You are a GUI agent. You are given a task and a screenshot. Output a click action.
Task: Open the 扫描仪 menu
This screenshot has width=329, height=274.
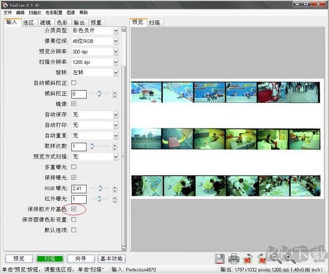(x=35, y=13)
